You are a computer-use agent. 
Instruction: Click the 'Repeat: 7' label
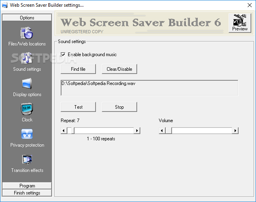click(x=70, y=121)
